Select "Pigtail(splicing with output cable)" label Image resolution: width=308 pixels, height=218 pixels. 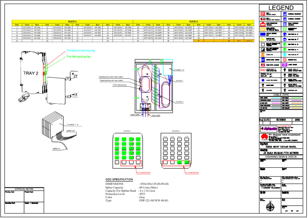coord(111,77)
